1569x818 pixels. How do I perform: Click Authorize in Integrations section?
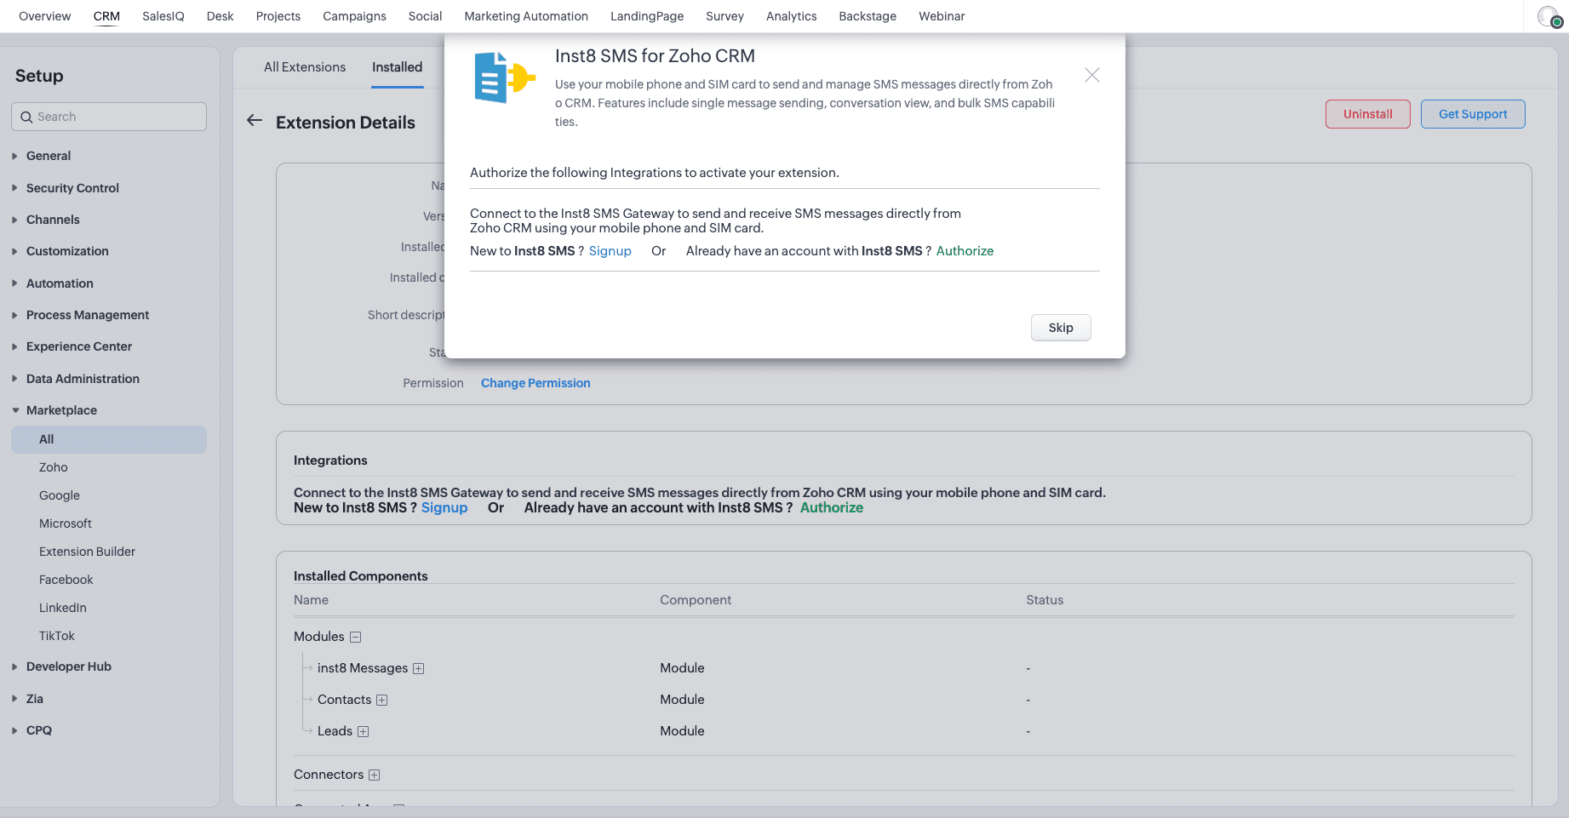[832, 507]
